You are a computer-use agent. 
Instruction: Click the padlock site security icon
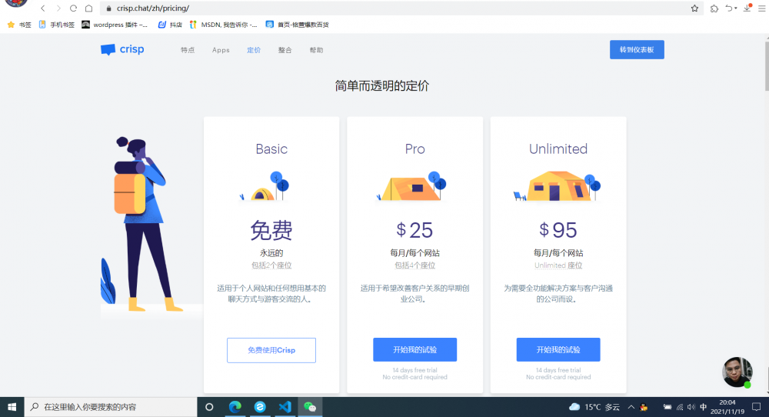(x=109, y=8)
